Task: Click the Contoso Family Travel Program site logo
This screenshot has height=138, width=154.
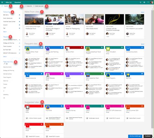Action: coord(28,49)
